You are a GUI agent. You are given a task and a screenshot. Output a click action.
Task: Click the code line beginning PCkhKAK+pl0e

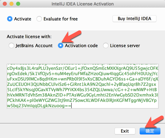tap(82, 100)
